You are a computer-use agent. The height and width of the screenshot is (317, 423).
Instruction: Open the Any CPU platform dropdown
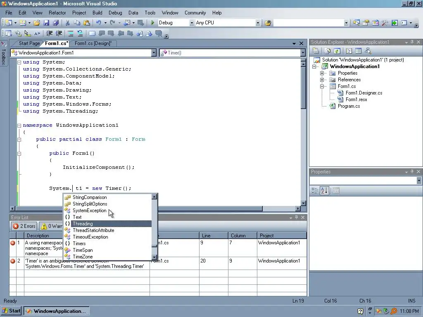(x=258, y=23)
